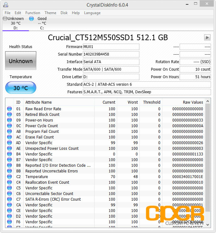Screen dimensions: 216x233
Task: Click the status orb for Power Cycle Count
Action: [9, 126]
